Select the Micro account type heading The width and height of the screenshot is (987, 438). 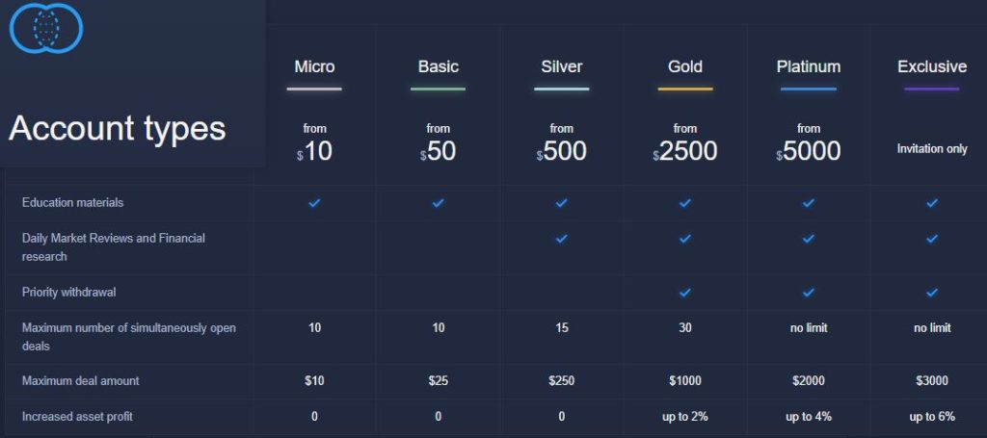(315, 66)
